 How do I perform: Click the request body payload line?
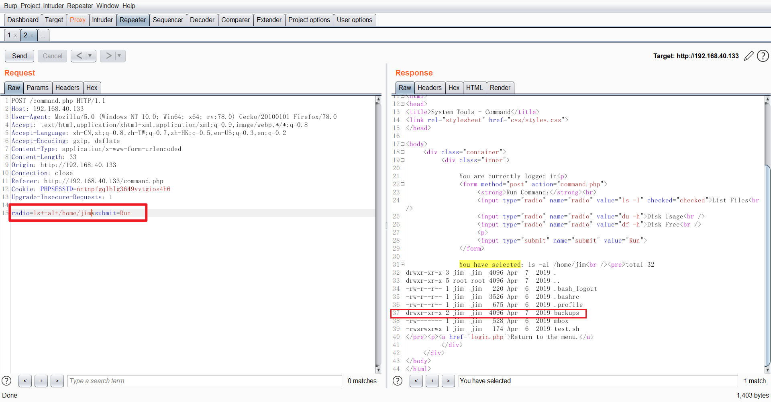[71, 213]
